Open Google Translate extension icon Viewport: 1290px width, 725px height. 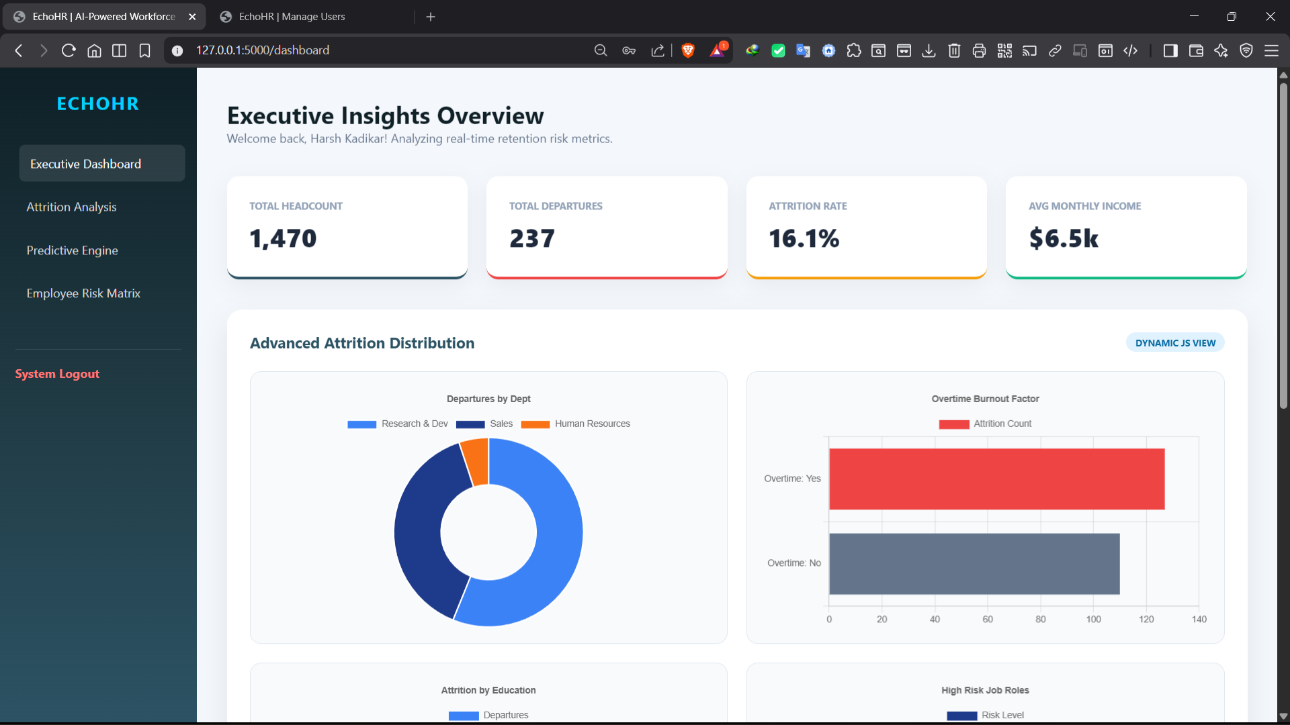click(x=803, y=50)
